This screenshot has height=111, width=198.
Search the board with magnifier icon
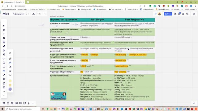[x=187, y=14]
